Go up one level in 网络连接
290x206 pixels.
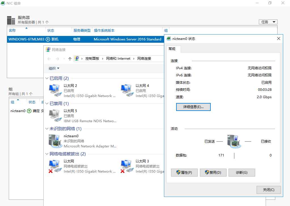click(70, 59)
